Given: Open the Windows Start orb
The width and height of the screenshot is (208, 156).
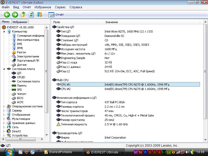Looking at the screenshot, I should [x=9, y=152].
